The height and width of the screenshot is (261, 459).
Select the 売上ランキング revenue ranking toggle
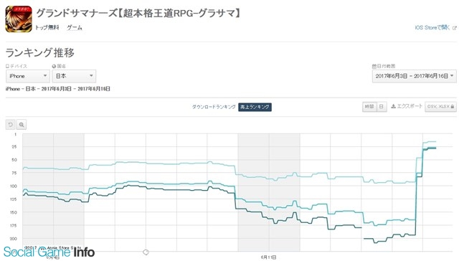point(255,107)
